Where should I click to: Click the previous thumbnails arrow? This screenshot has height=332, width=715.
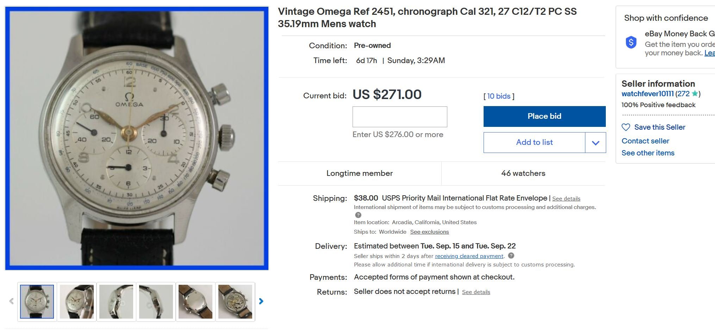12,301
